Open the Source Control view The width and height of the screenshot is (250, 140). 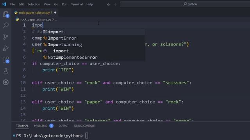[x=6, y=37]
